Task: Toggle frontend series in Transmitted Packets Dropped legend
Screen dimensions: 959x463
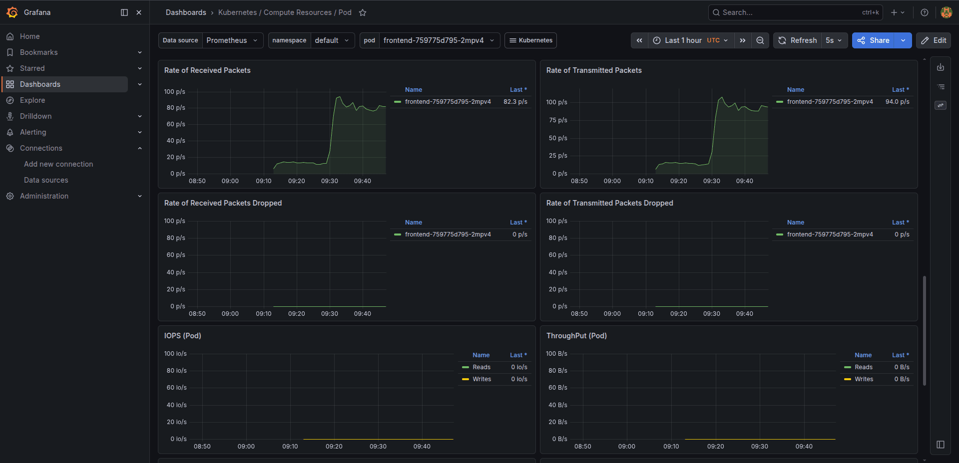Action: coord(830,234)
